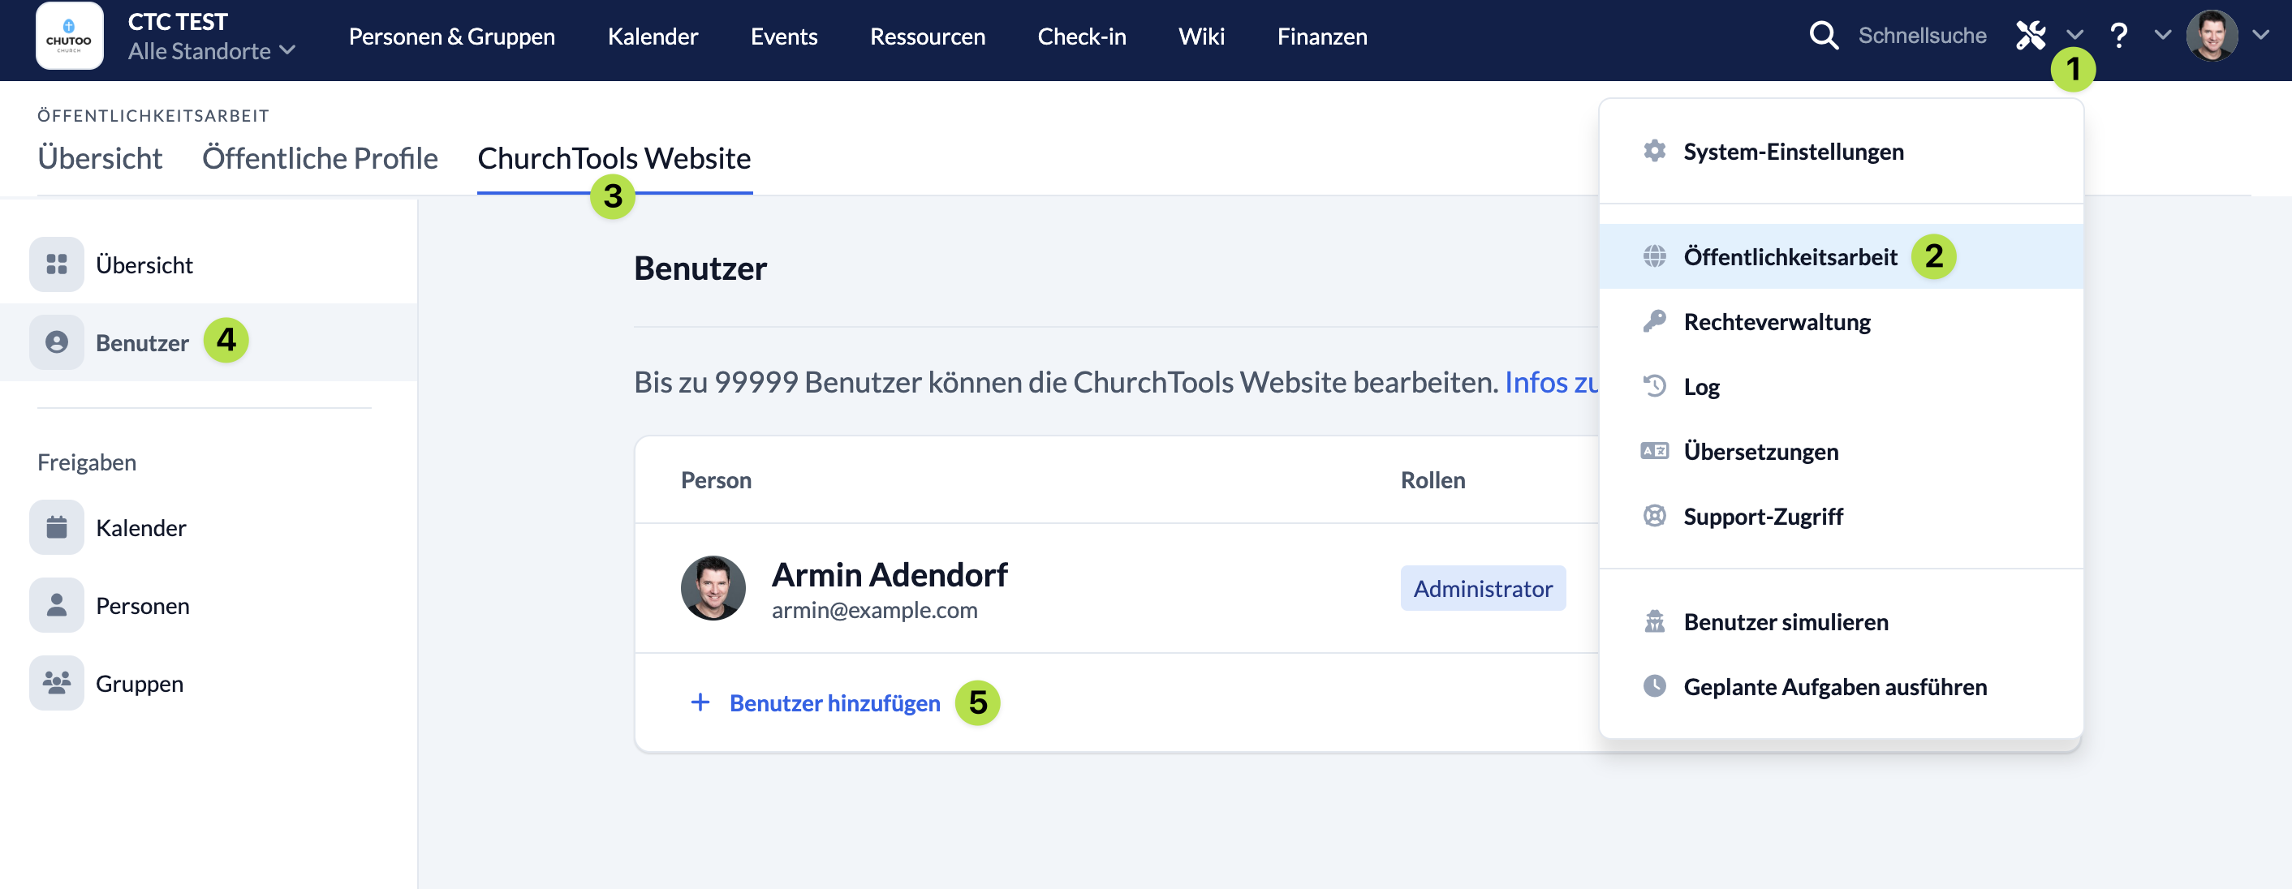Click Armin Adendorf's profile photo
The image size is (2292, 889).
point(713,587)
